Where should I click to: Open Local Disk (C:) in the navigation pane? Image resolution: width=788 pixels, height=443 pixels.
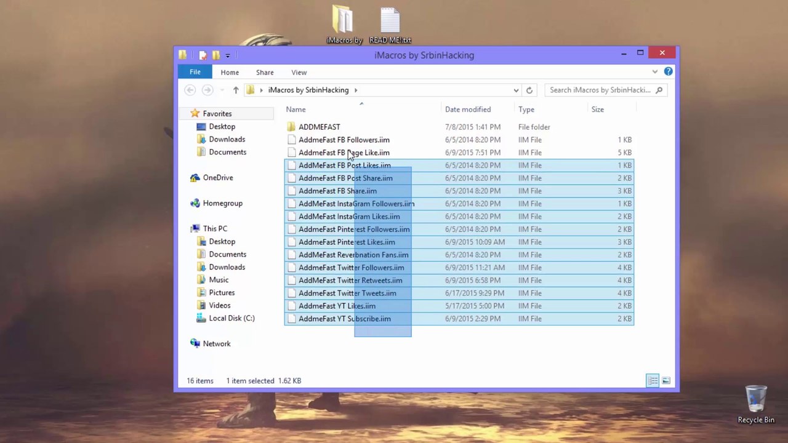231,318
